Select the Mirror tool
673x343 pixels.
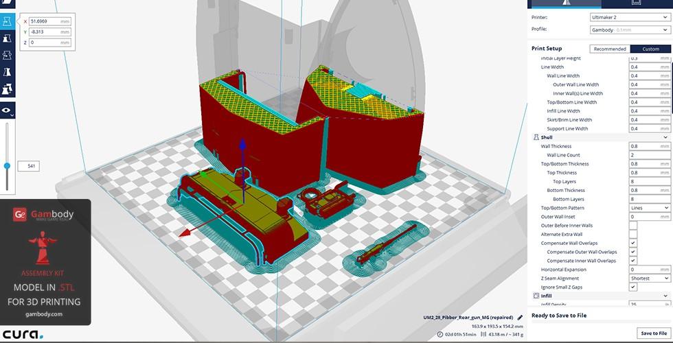coord(8,72)
